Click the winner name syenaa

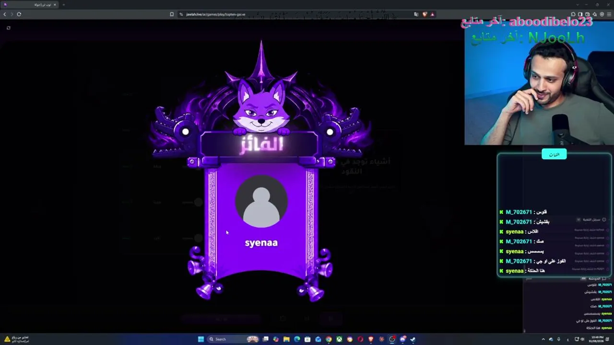261,242
